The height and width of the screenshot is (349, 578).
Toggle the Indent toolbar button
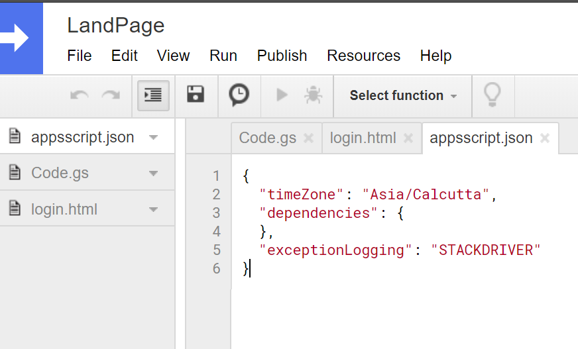point(153,95)
